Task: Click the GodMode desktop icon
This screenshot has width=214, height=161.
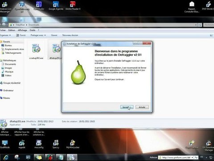Action: [5, 144]
